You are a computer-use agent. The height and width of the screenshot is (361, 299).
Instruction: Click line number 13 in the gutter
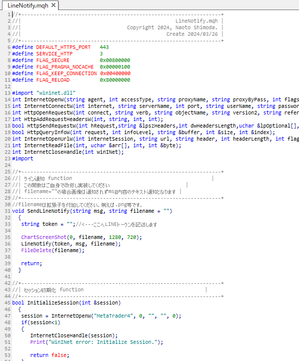pyautogui.click(x=8, y=93)
